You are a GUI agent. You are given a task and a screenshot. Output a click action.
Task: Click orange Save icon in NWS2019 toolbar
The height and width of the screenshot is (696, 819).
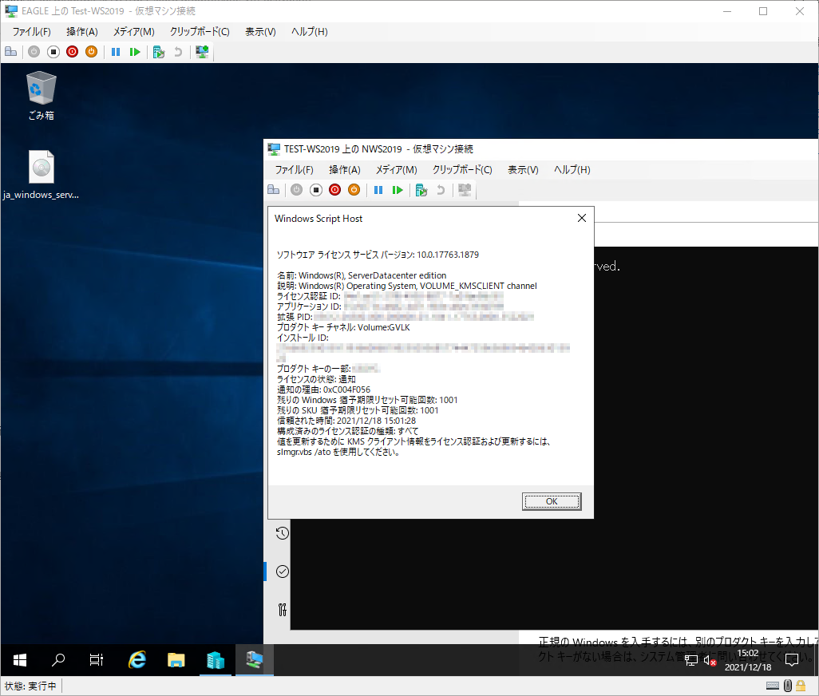coord(354,189)
